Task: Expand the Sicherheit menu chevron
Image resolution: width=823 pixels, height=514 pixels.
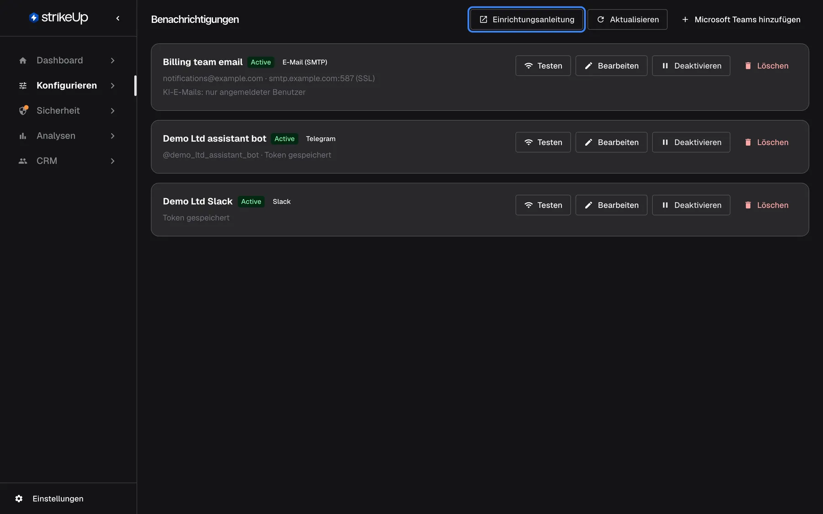Action: [x=112, y=111]
